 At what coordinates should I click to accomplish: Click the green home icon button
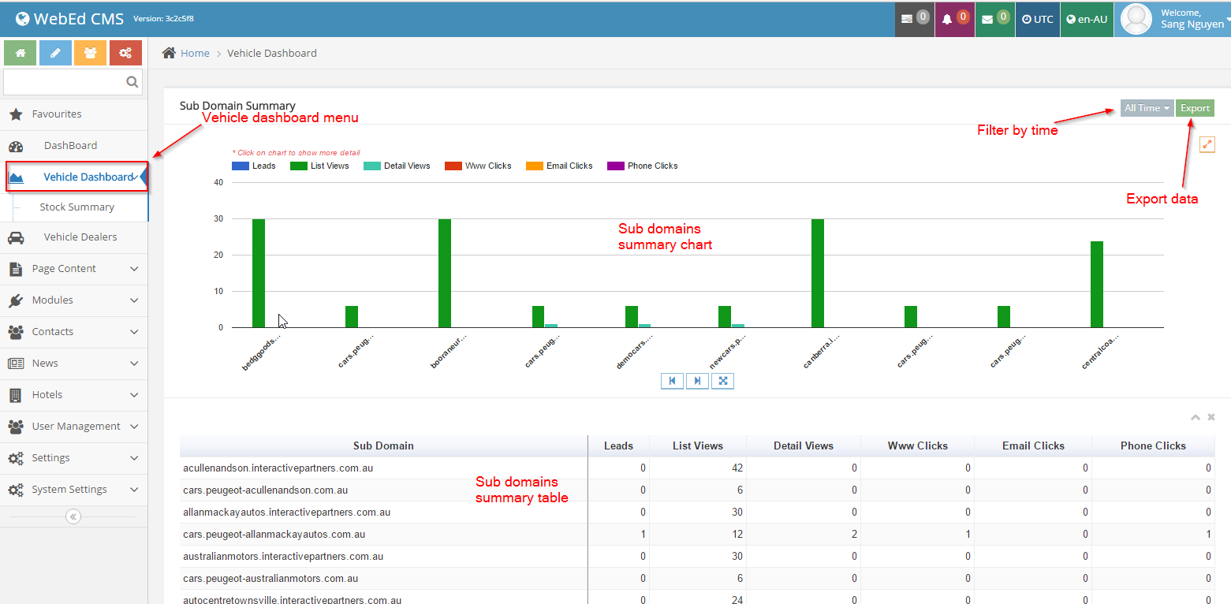point(20,53)
